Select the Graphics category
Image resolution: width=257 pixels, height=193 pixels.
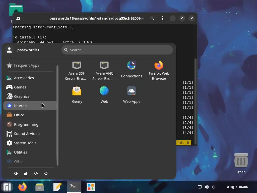tap(30, 96)
